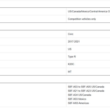Viewport: 110px width, 110px height.
Task: Click the 'US' market value
Action: click(x=70, y=49)
